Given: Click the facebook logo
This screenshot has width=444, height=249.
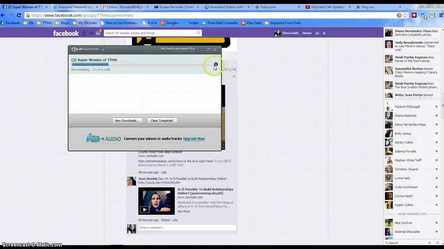Looking at the screenshot, I should tap(66, 33).
